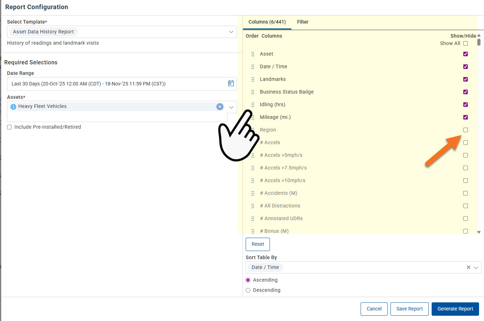Hide the Landmarks column

(465, 79)
